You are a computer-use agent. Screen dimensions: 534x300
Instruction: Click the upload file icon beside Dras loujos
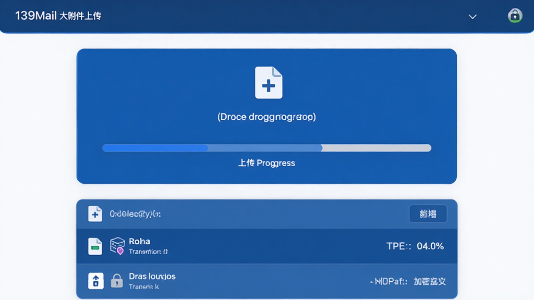[x=96, y=281]
